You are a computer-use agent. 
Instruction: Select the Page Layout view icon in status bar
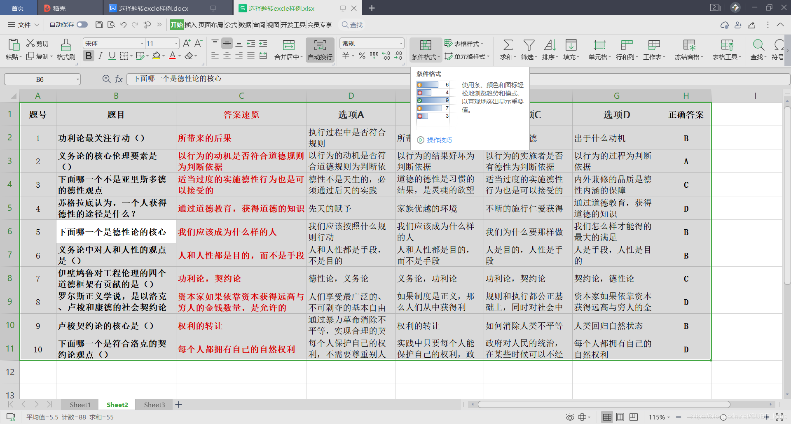click(620, 417)
